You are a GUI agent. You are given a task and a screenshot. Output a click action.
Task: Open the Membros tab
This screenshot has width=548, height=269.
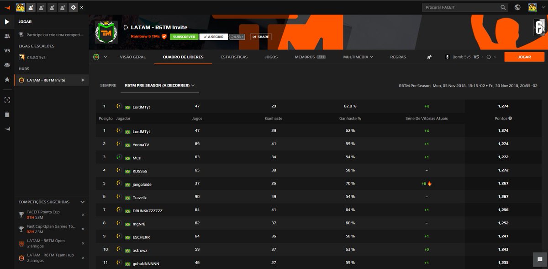310,57
